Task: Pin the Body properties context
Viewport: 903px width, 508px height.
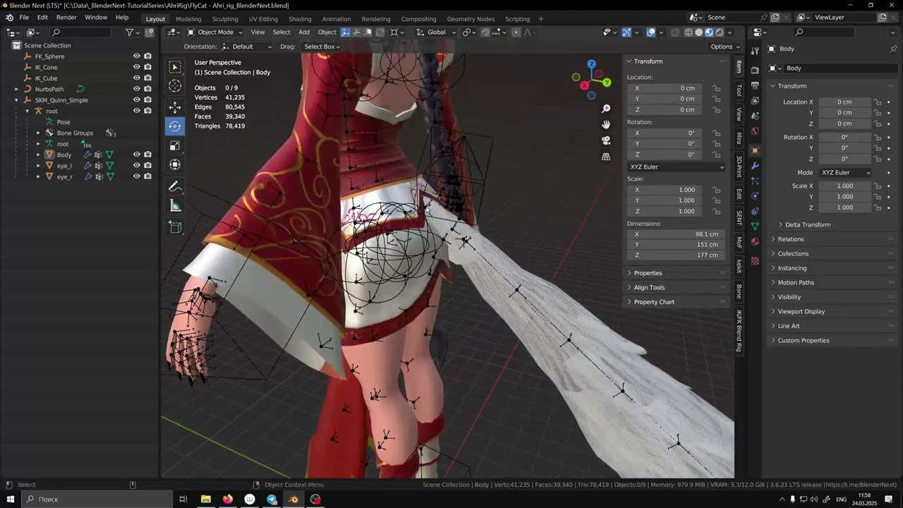Action: click(893, 49)
